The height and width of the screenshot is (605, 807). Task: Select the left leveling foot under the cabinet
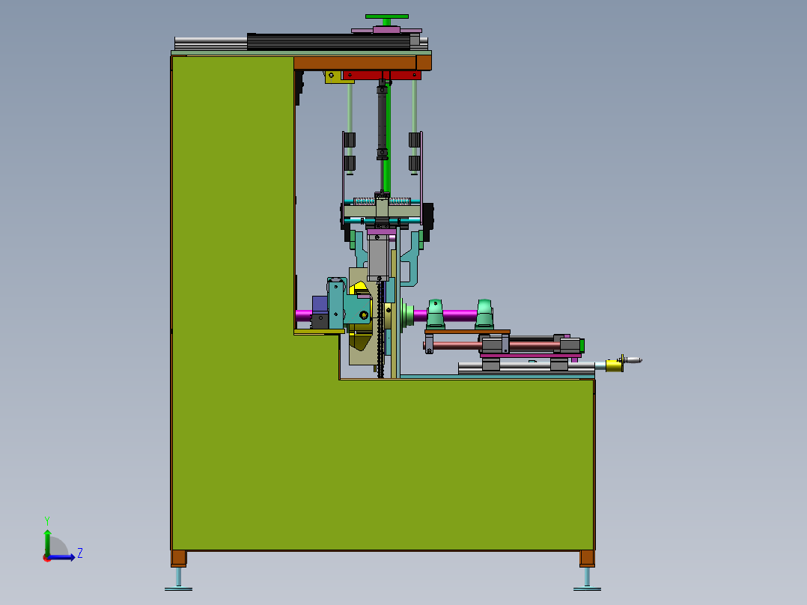(179, 580)
